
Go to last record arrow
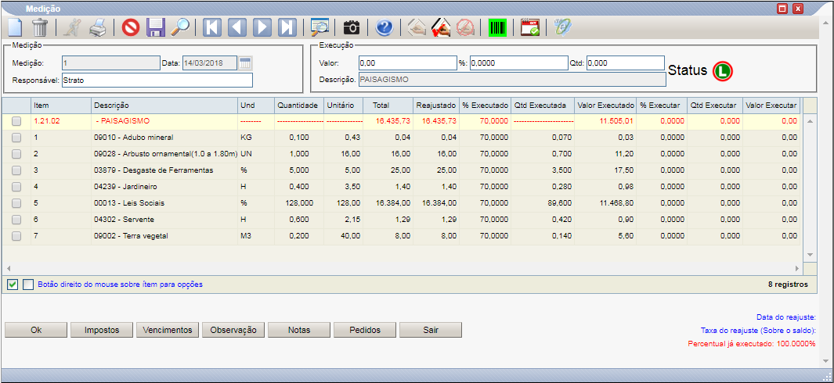pos(287,27)
